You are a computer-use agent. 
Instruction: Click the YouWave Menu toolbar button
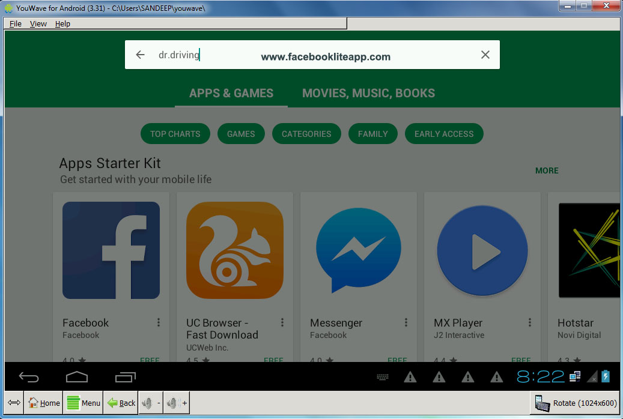click(84, 403)
